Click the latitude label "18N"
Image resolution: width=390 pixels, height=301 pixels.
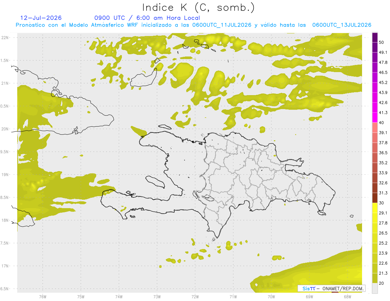pyautogui.click(x=5, y=220)
